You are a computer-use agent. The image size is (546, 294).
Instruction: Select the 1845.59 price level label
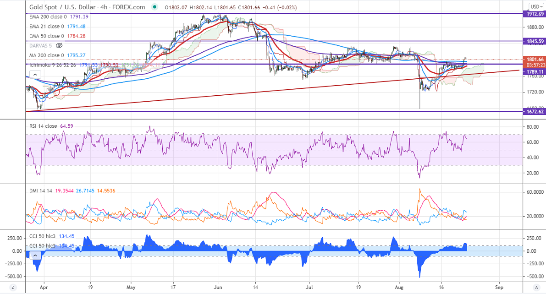534,41
